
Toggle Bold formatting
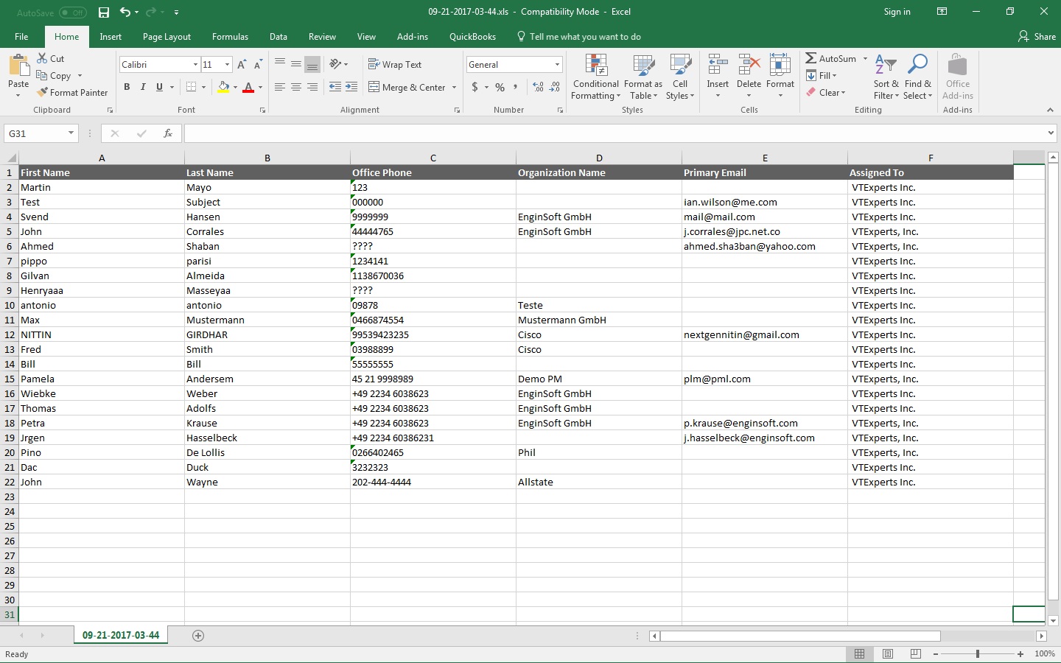click(127, 87)
